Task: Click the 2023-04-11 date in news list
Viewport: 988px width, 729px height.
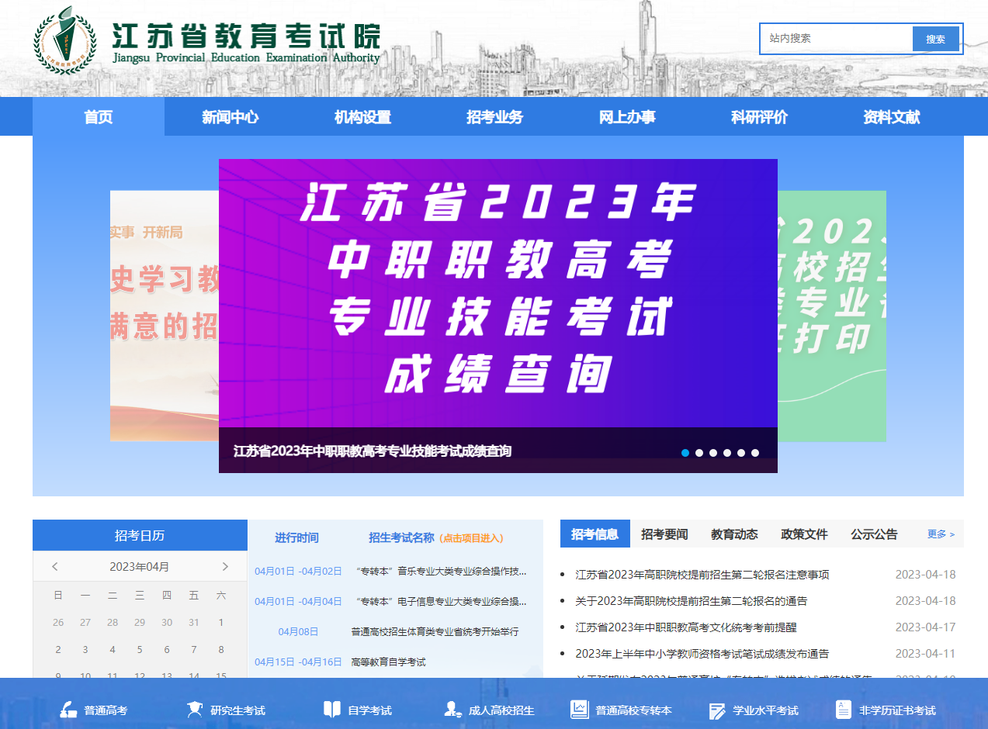Action: (x=926, y=654)
